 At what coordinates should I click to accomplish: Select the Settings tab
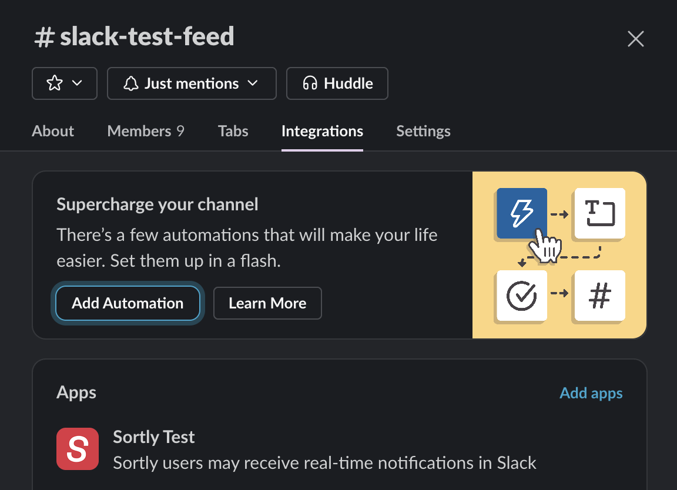[423, 131]
